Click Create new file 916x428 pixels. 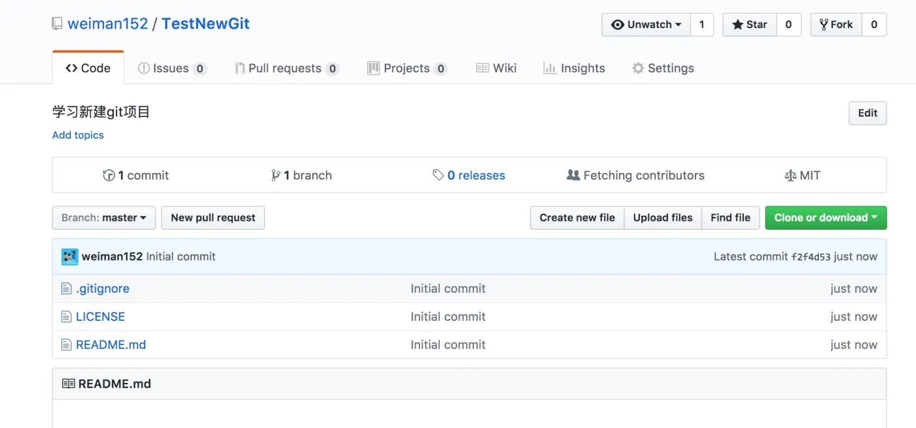click(x=577, y=218)
